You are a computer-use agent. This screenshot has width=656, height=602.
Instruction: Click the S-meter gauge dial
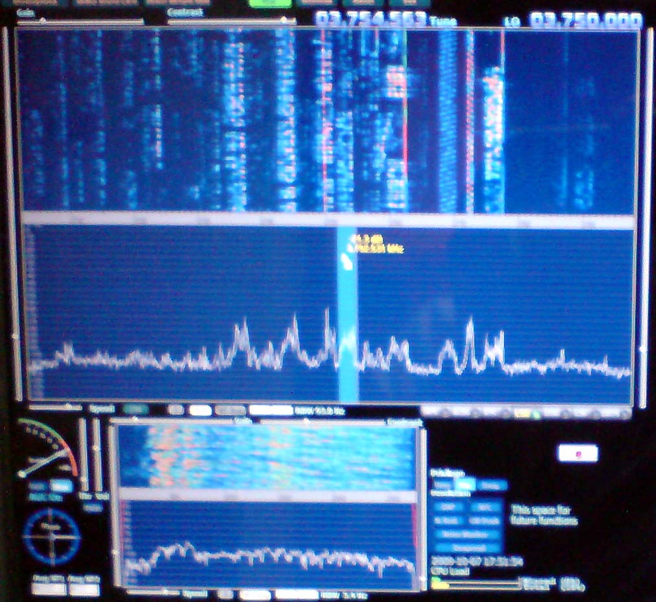[45, 450]
